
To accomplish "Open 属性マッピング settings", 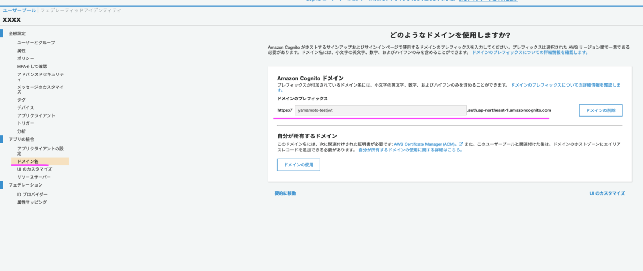I will (x=32, y=202).
